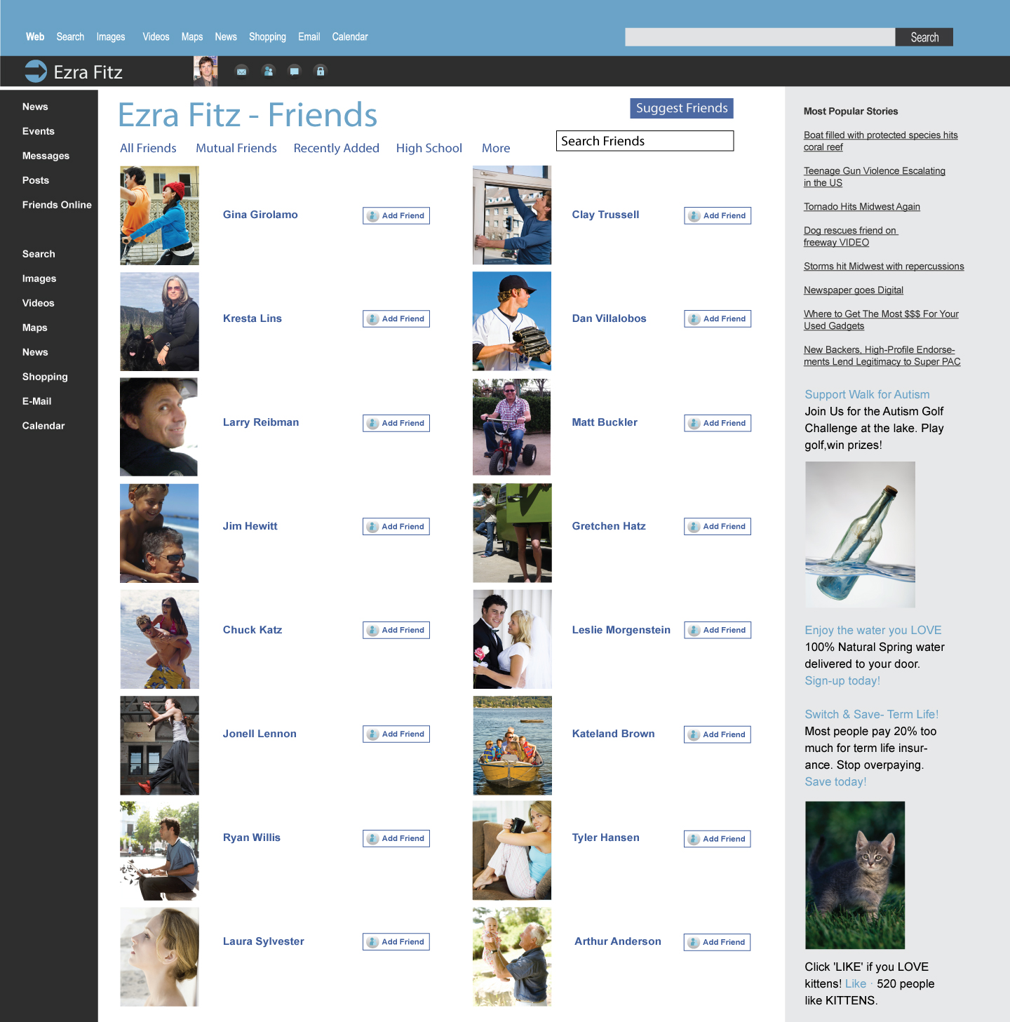Click Sign-up today! water ad link
1010x1022 pixels.
pos(842,680)
